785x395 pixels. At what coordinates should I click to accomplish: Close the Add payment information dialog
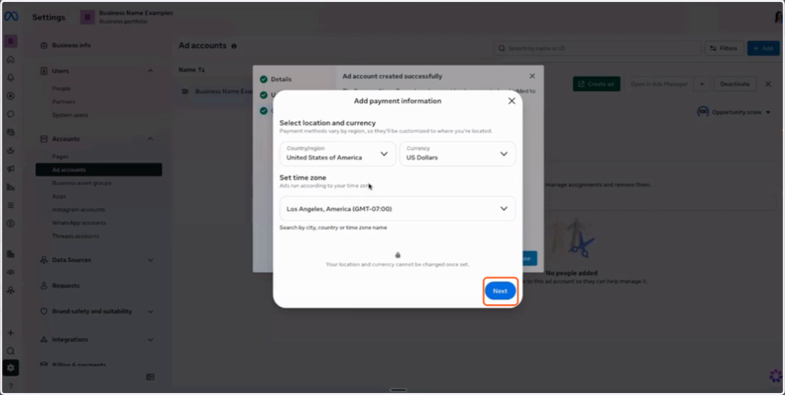coord(512,101)
